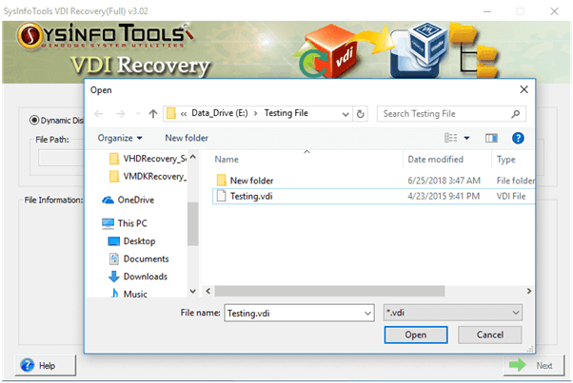The height and width of the screenshot is (383, 573).
Task: Open Music in navigation pane
Action: coord(135,294)
